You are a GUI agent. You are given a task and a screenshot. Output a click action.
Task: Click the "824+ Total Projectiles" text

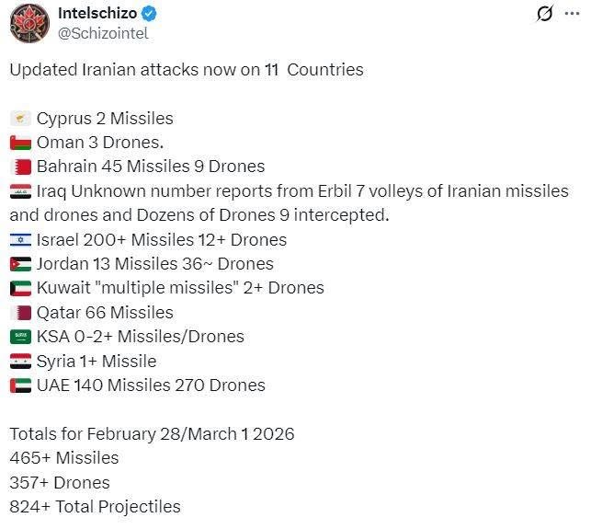pyautogui.click(x=95, y=507)
